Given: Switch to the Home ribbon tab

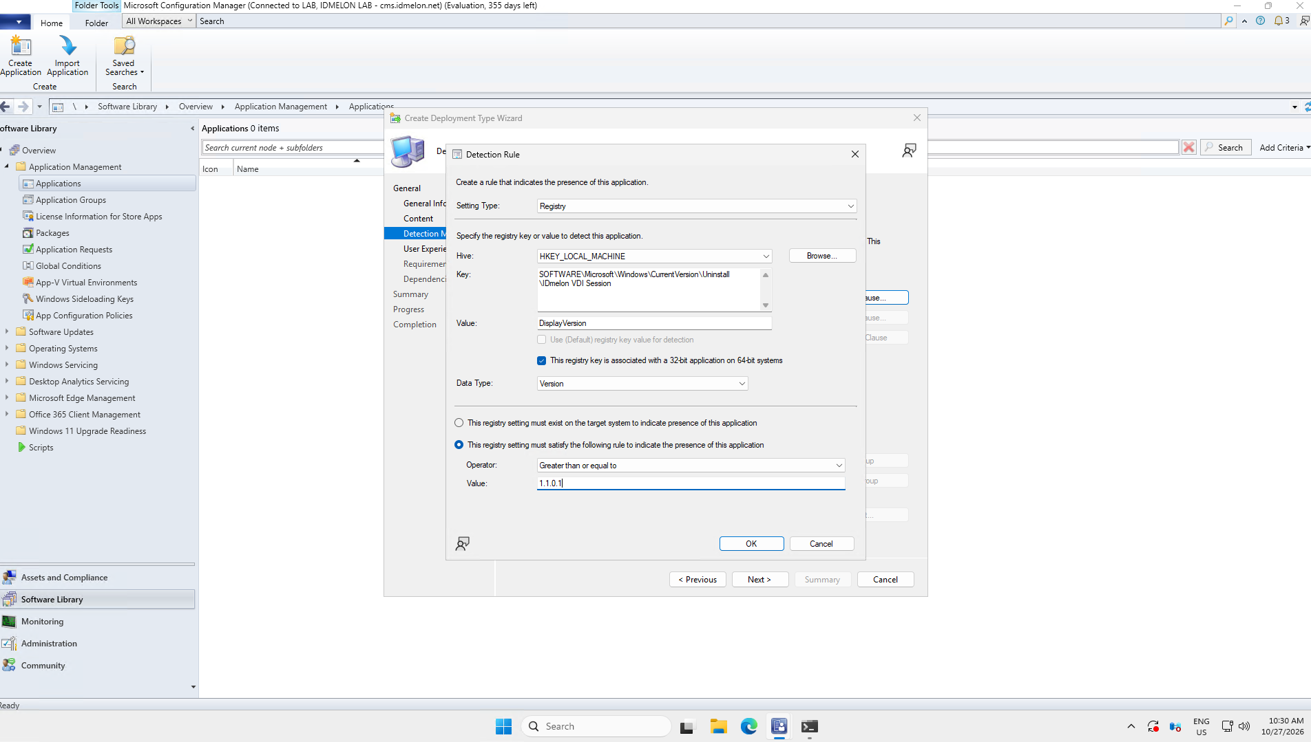Looking at the screenshot, I should [x=52, y=23].
